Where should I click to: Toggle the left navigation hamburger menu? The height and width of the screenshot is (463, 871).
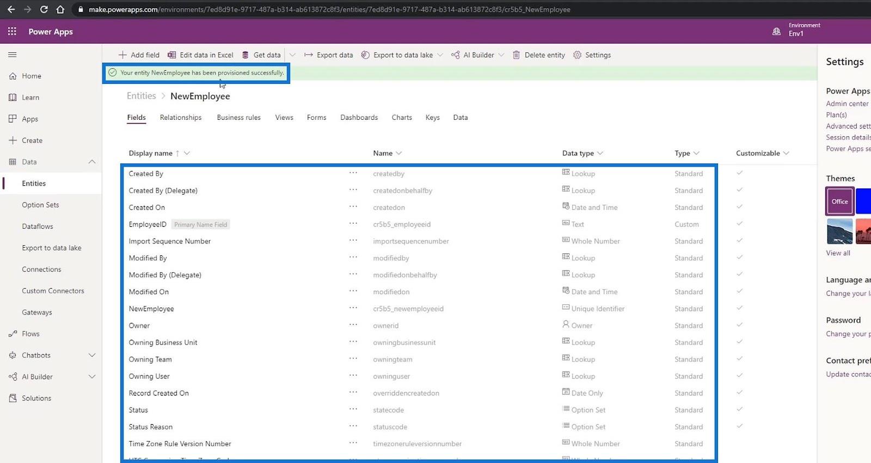coord(13,54)
